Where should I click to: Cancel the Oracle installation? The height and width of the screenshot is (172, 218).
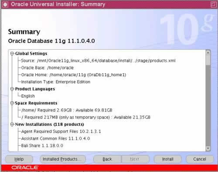[200, 159]
